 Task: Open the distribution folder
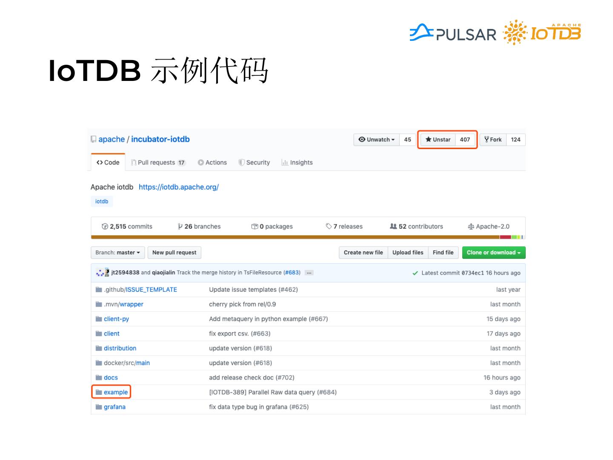point(120,348)
